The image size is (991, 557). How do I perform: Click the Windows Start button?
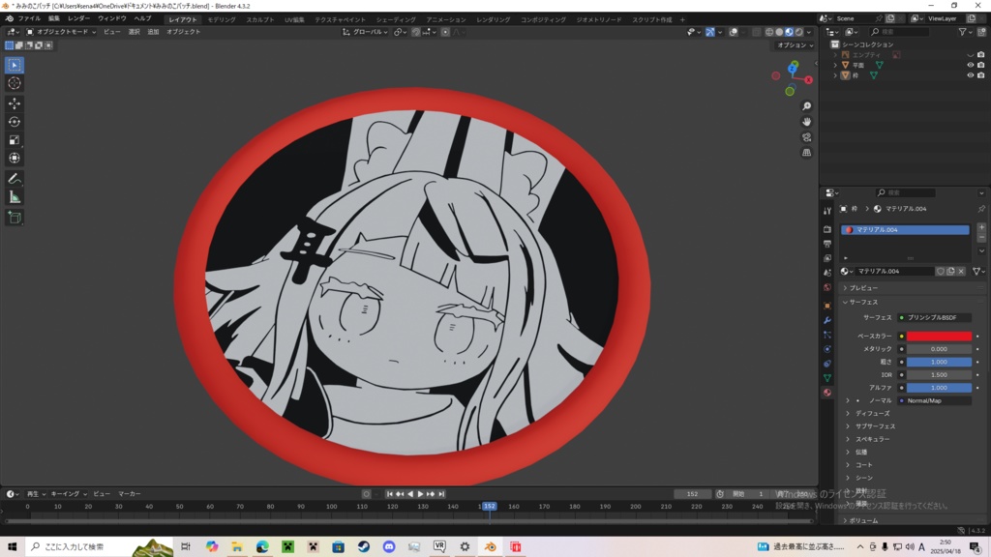click(12, 547)
